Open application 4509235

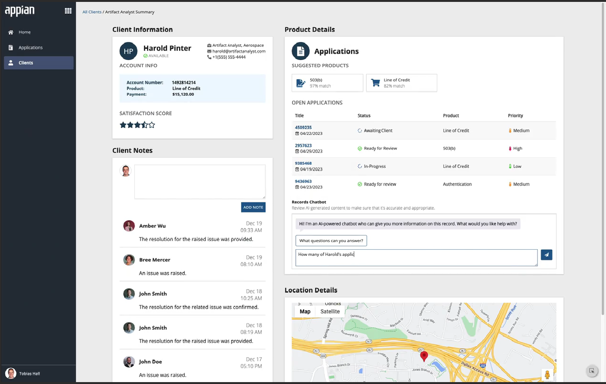tap(303, 128)
